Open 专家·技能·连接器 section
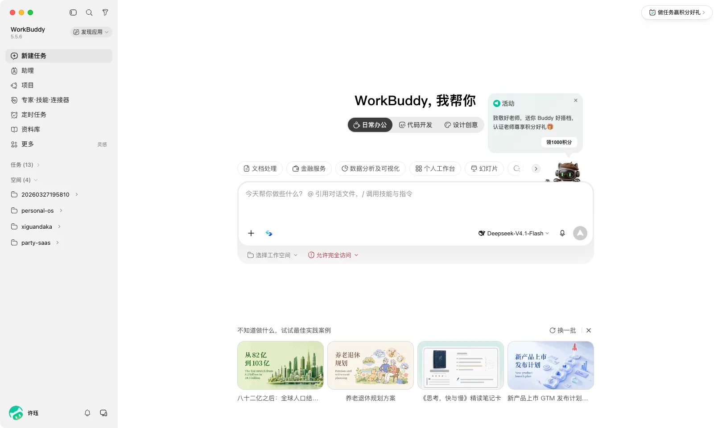 [59, 100]
